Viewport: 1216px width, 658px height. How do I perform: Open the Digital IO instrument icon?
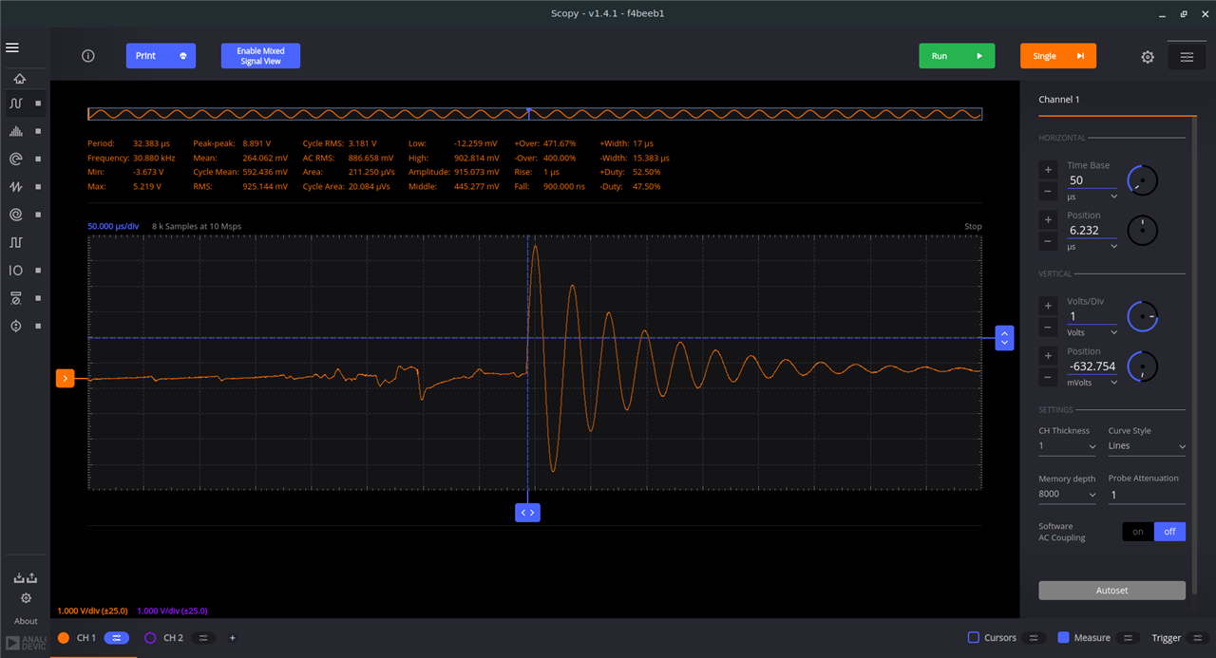[x=16, y=271]
